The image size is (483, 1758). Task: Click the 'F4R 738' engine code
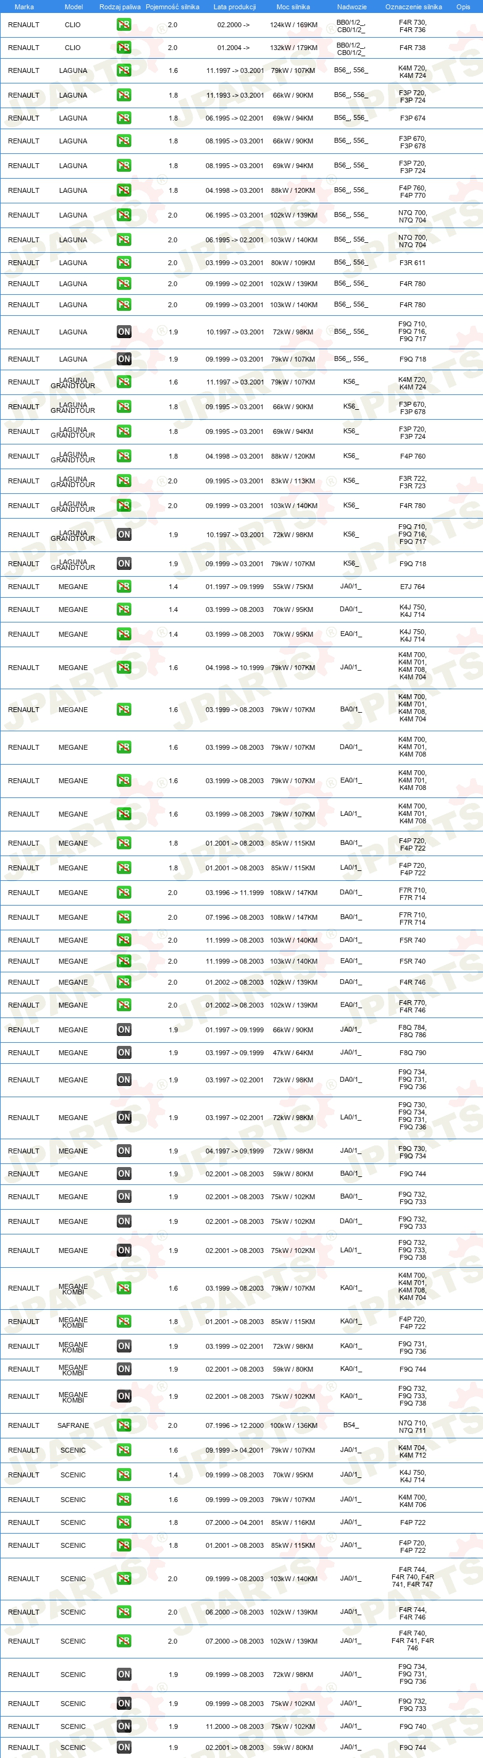[x=412, y=48]
